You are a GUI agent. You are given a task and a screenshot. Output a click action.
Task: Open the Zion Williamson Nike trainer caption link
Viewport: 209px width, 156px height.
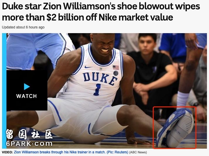pyautogui.click(x=71, y=152)
